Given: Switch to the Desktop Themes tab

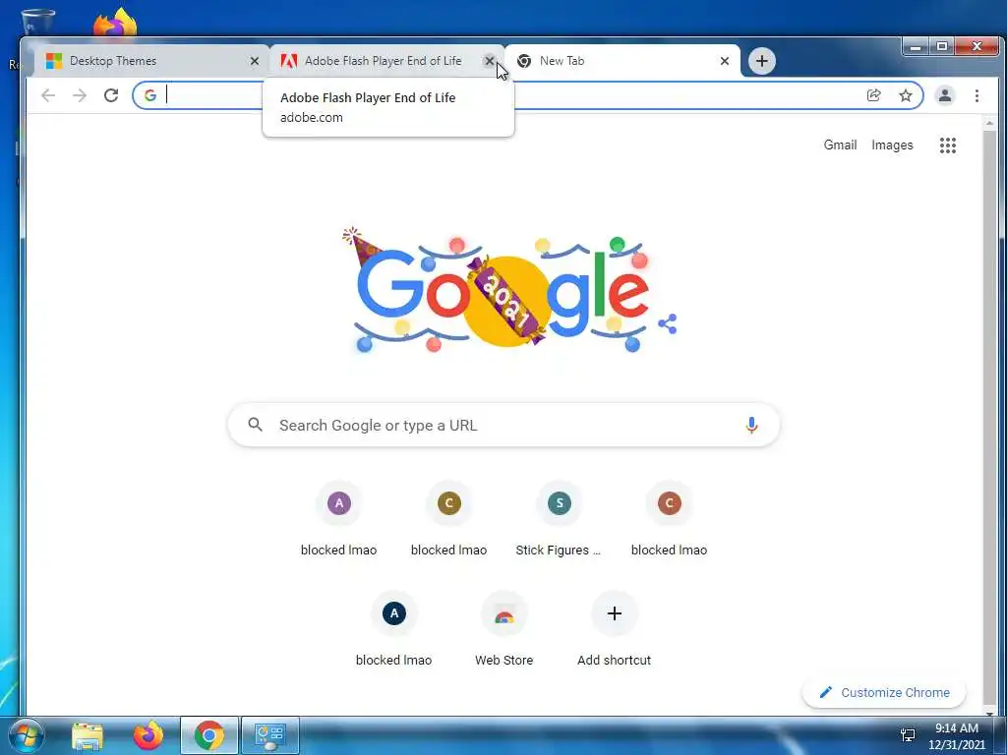Looking at the screenshot, I should [148, 61].
